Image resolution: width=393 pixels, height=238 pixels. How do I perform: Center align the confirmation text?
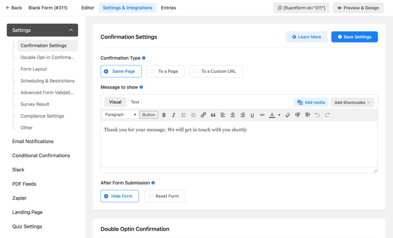233,115
